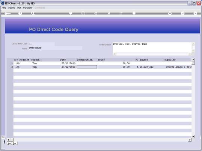The width and height of the screenshot is (202, 151).
Task: Open the help question mark icon
Action: [20, 13]
